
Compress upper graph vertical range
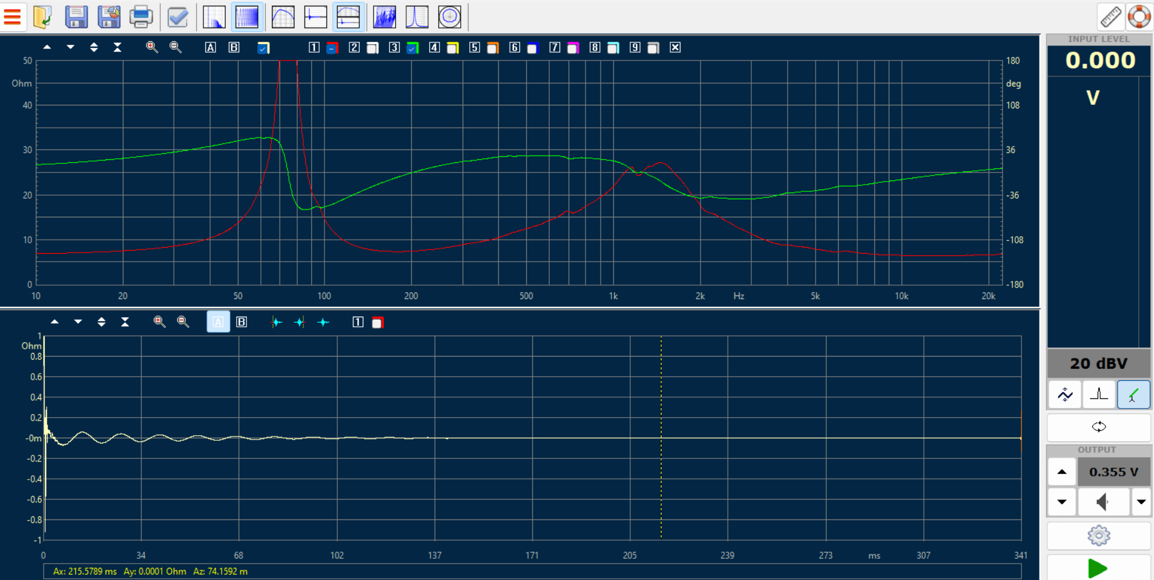(x=117, y=47)
